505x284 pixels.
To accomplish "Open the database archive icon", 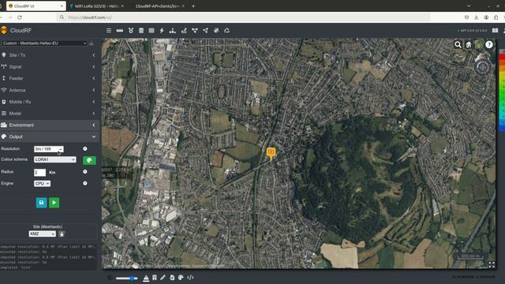I will [x=141, y=31].
